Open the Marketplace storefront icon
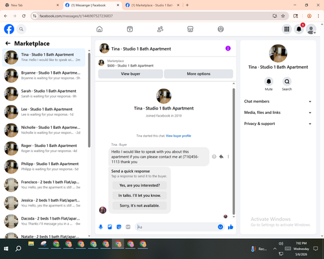The width and height of the screenshot is (324, 259). click(191, 29)
